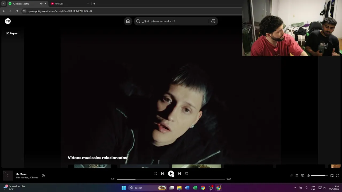Mute Spotify volume speaker icon
The width and height of the screenshot is (342, 192).
308,176
